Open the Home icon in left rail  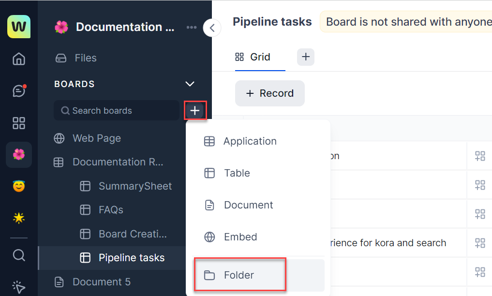(19, 59)
